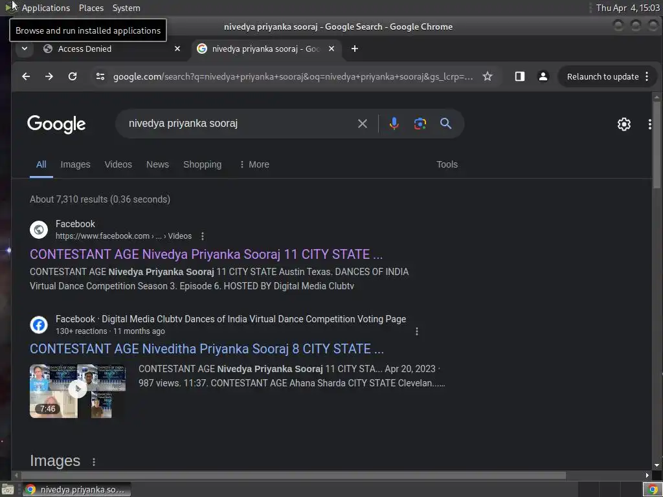Open CONTESTANT AGE Nivedya Priyanka Sooraj 11 link
This screenshot has width=663, height=497.
point(206,254)
